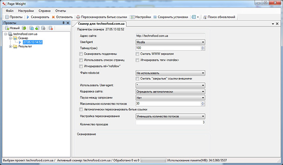The height and width of the screenshot is (165, 283).
Task: Adjust Максимальное количество потоков spinner arrows
Action: (203, 104)
